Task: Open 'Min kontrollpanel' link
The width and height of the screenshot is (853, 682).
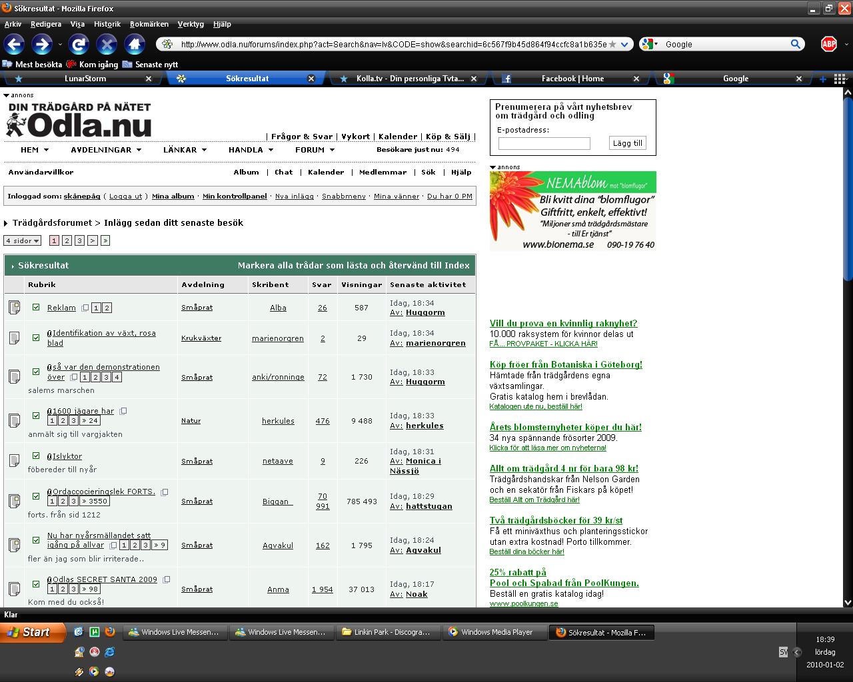Action: 235,196
